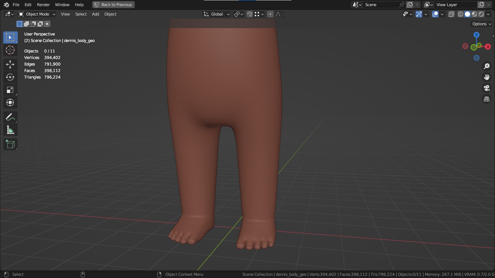This screenshot has height=278, width=495.
Task: Choose the Measure ruler tool
Action: (x=10, y=130)
